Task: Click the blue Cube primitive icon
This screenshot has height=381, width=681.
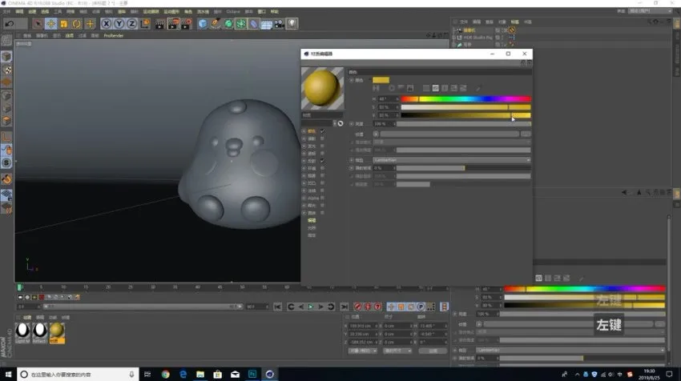Action: tap(203, 23)
